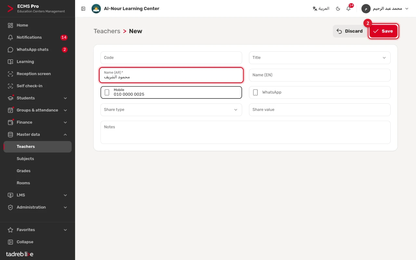This screenshot has height=260, width=416.
Task: Click the Groups & attendance calendar icon
Action: tap(10, 110)
